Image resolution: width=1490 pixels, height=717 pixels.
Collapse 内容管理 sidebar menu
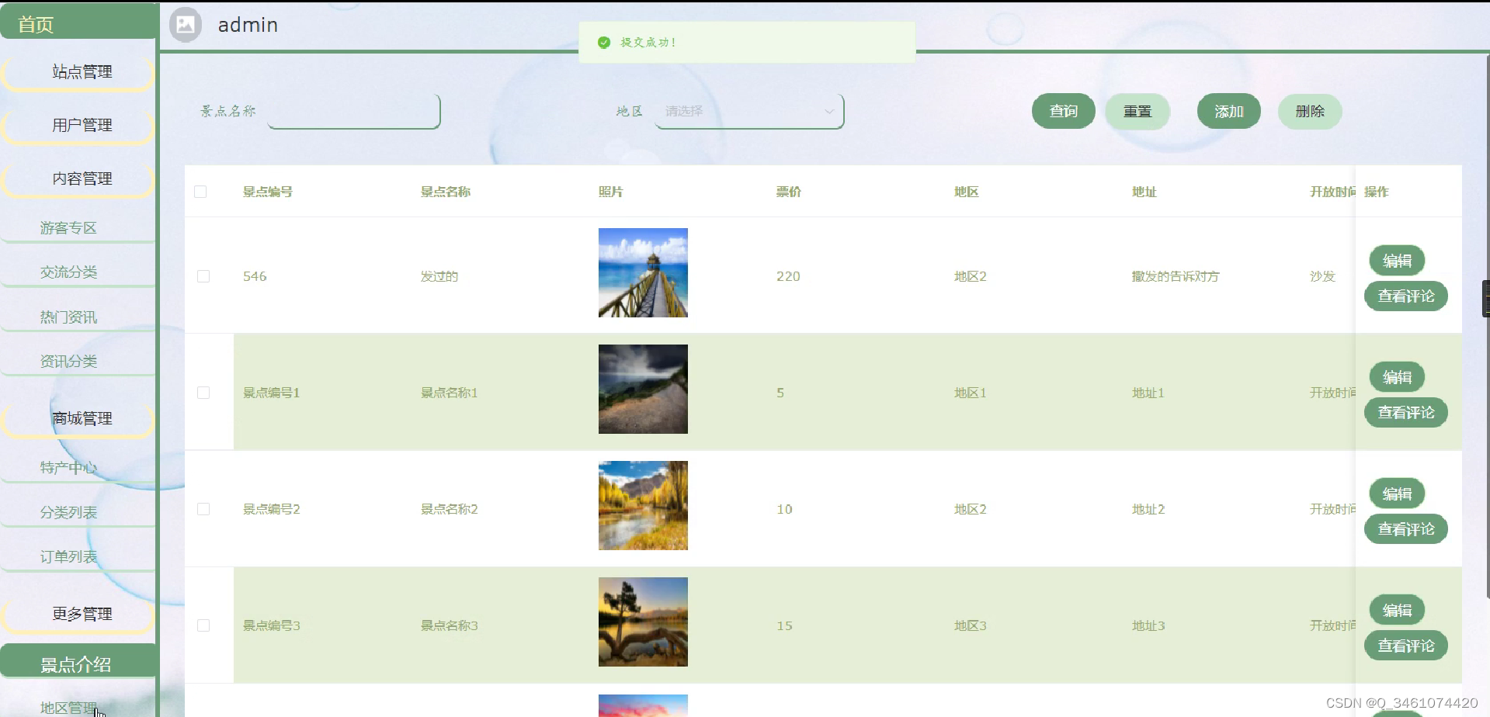click(x=78, y=178)
